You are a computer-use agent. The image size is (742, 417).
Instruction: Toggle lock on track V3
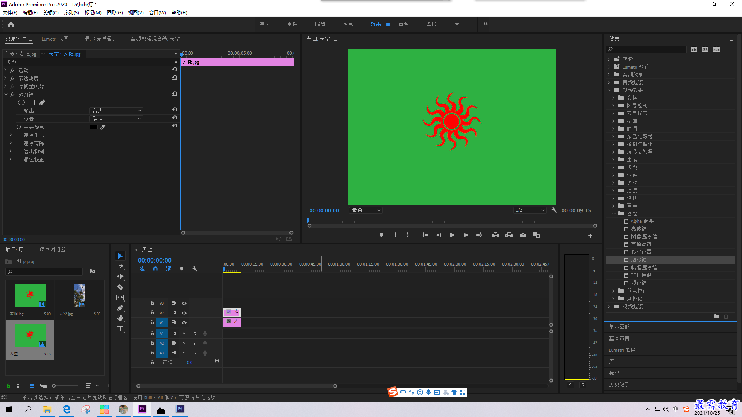click(x=152, y=303)
